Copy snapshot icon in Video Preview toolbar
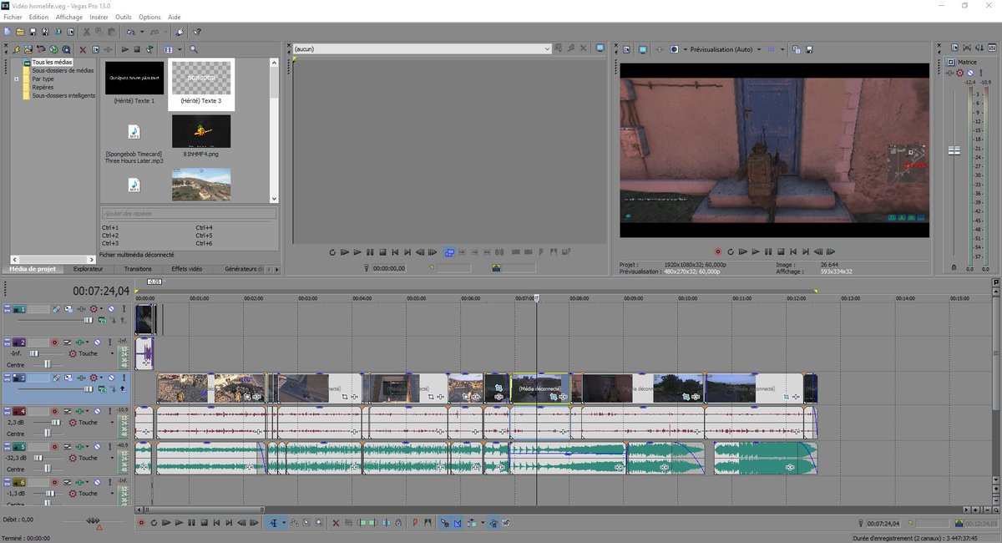 click(796, 49)
